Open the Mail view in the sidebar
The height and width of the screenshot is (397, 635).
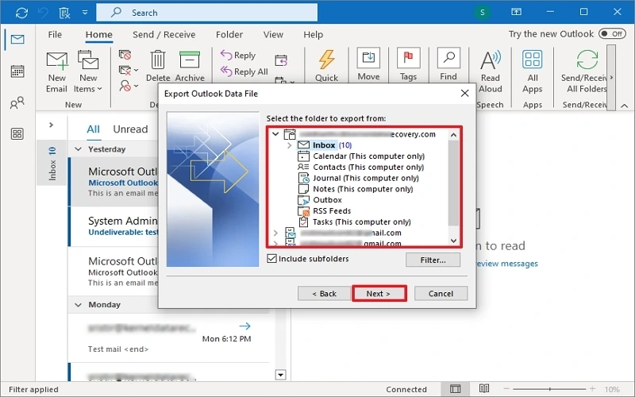tap(17, 39)
